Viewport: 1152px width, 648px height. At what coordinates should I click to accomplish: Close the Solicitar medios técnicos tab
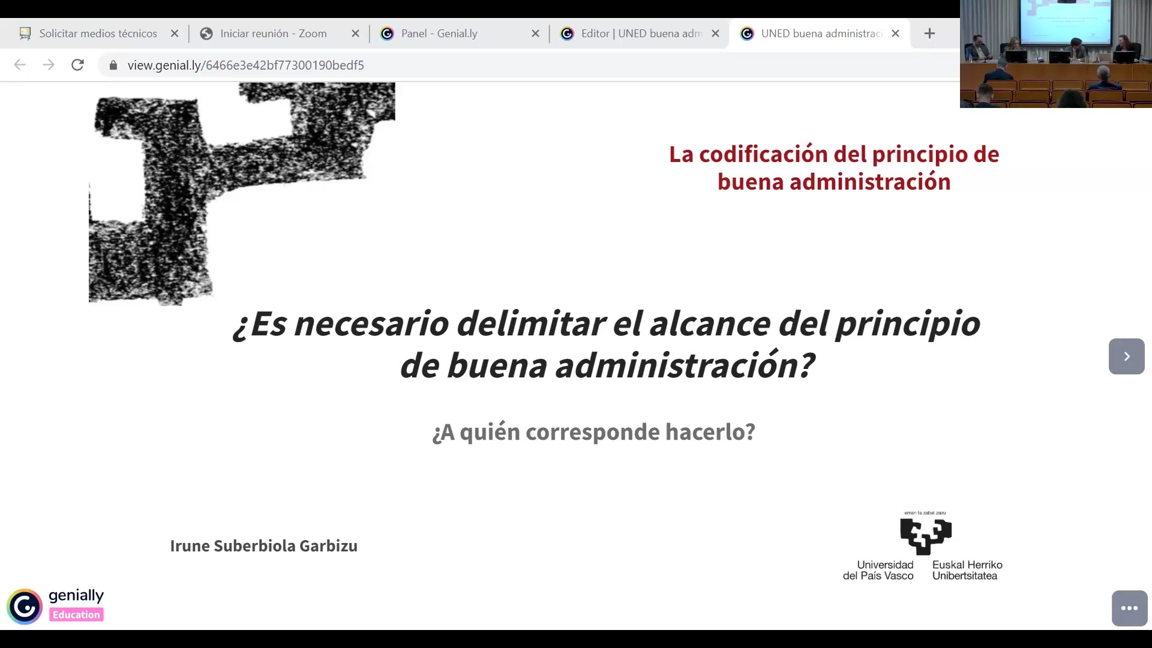[x=175, y=34]
